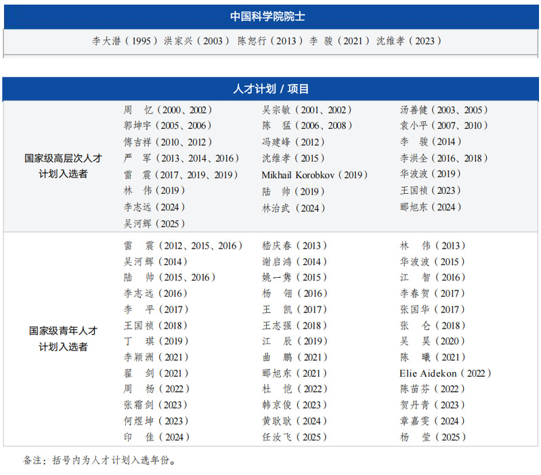
Task: Click the 人才计划 / 项目 header bar
Action: point(271,89)
